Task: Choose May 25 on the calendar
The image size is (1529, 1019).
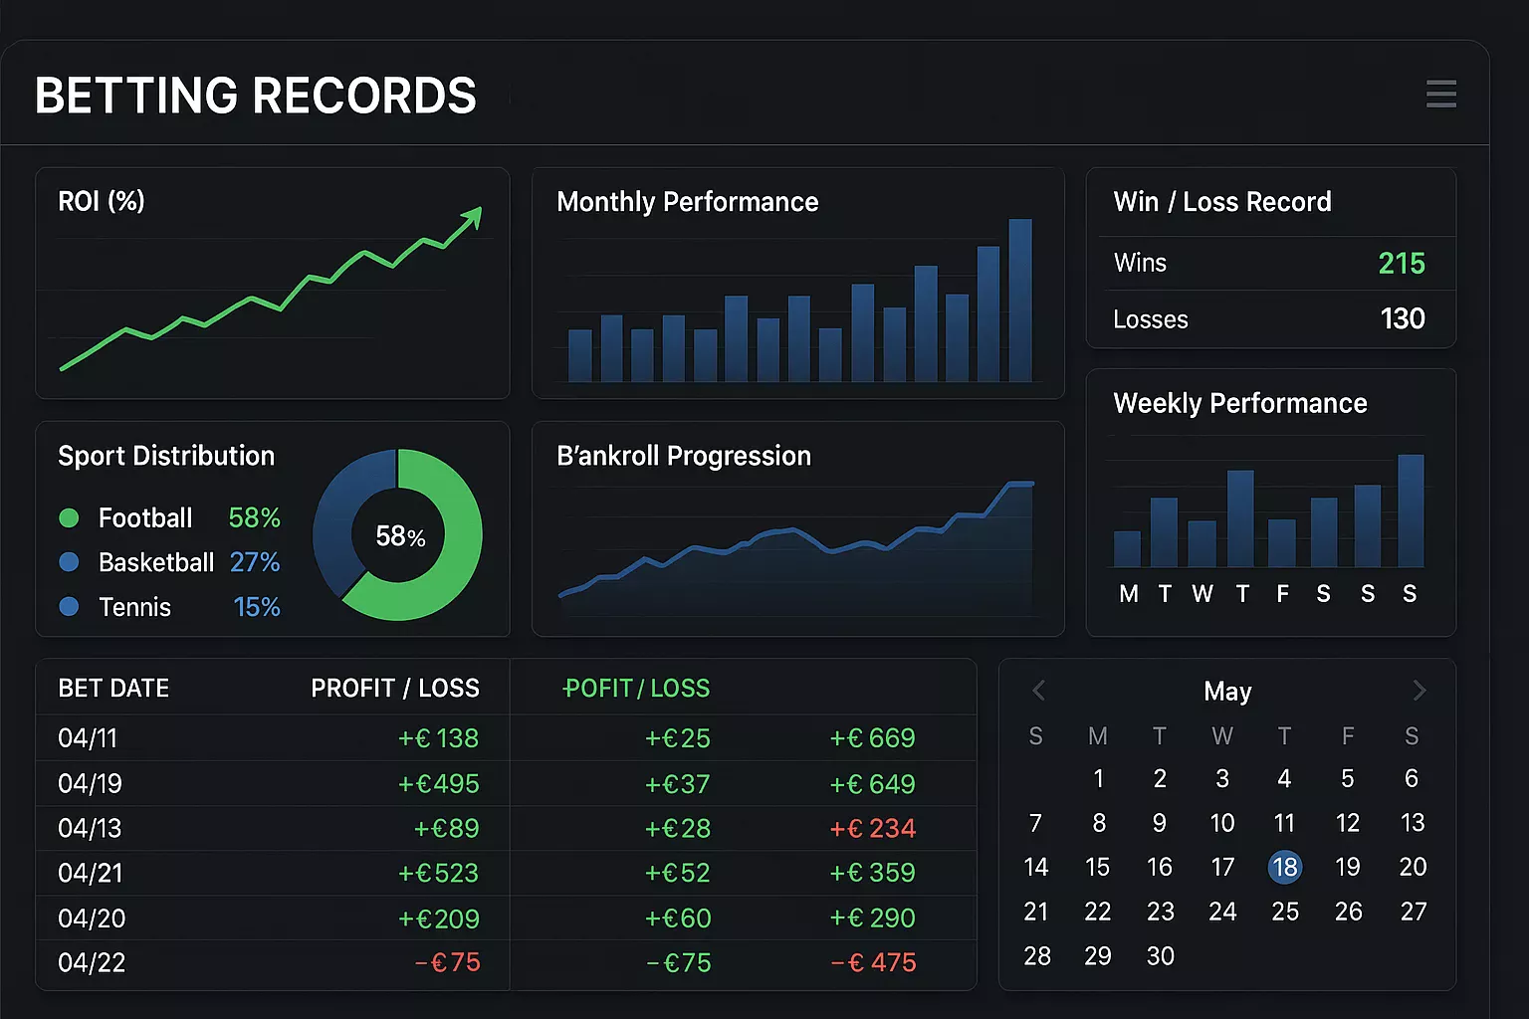Action: pyautogui.click(x=1285, y=912)
